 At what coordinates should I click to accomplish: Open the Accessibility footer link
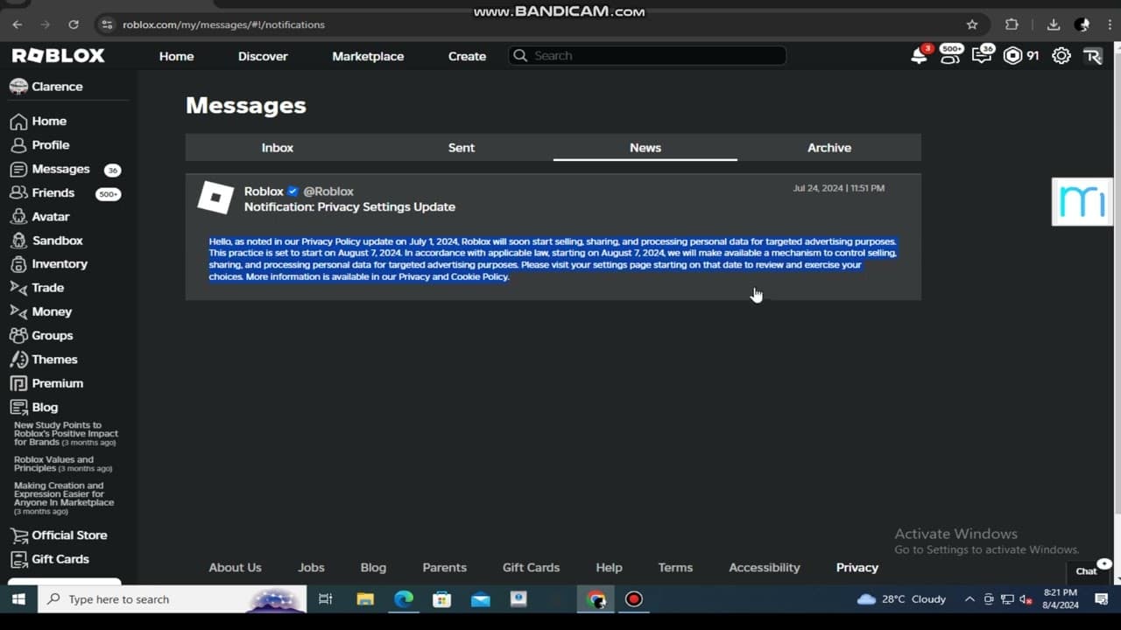click(x=765, y=568)
